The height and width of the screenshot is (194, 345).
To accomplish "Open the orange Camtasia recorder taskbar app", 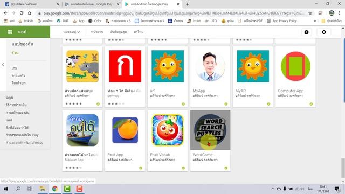I will (x=79, y=189).
